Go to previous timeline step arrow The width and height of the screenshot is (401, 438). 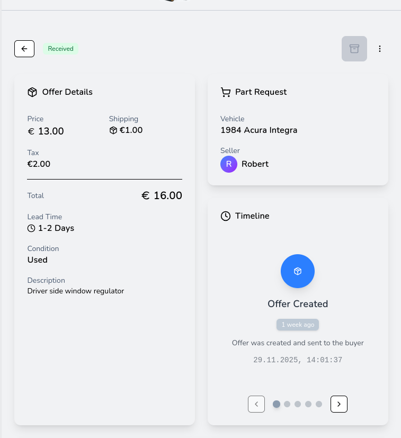[256, 404]
